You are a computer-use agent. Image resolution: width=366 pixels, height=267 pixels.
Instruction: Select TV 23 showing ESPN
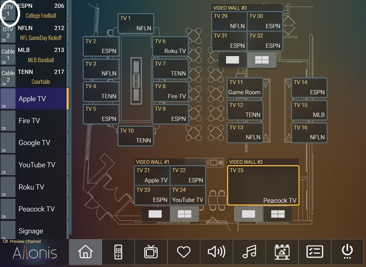[152, 195]
